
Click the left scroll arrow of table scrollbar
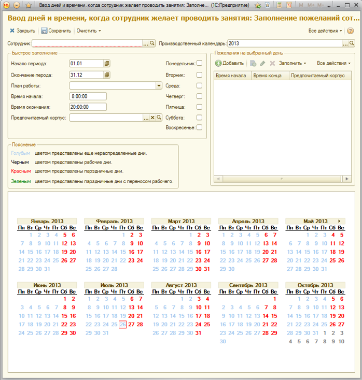click(218, 179)
